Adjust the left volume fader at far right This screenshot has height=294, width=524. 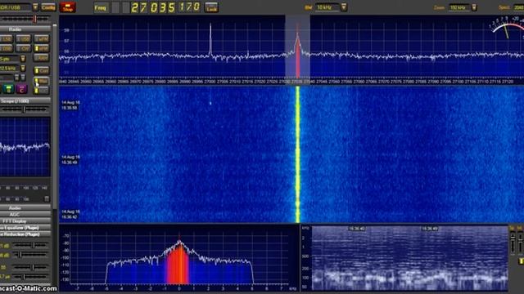[x=513, y=243]
